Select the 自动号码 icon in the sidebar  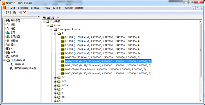pyautogui.click(x=8, y=20)
